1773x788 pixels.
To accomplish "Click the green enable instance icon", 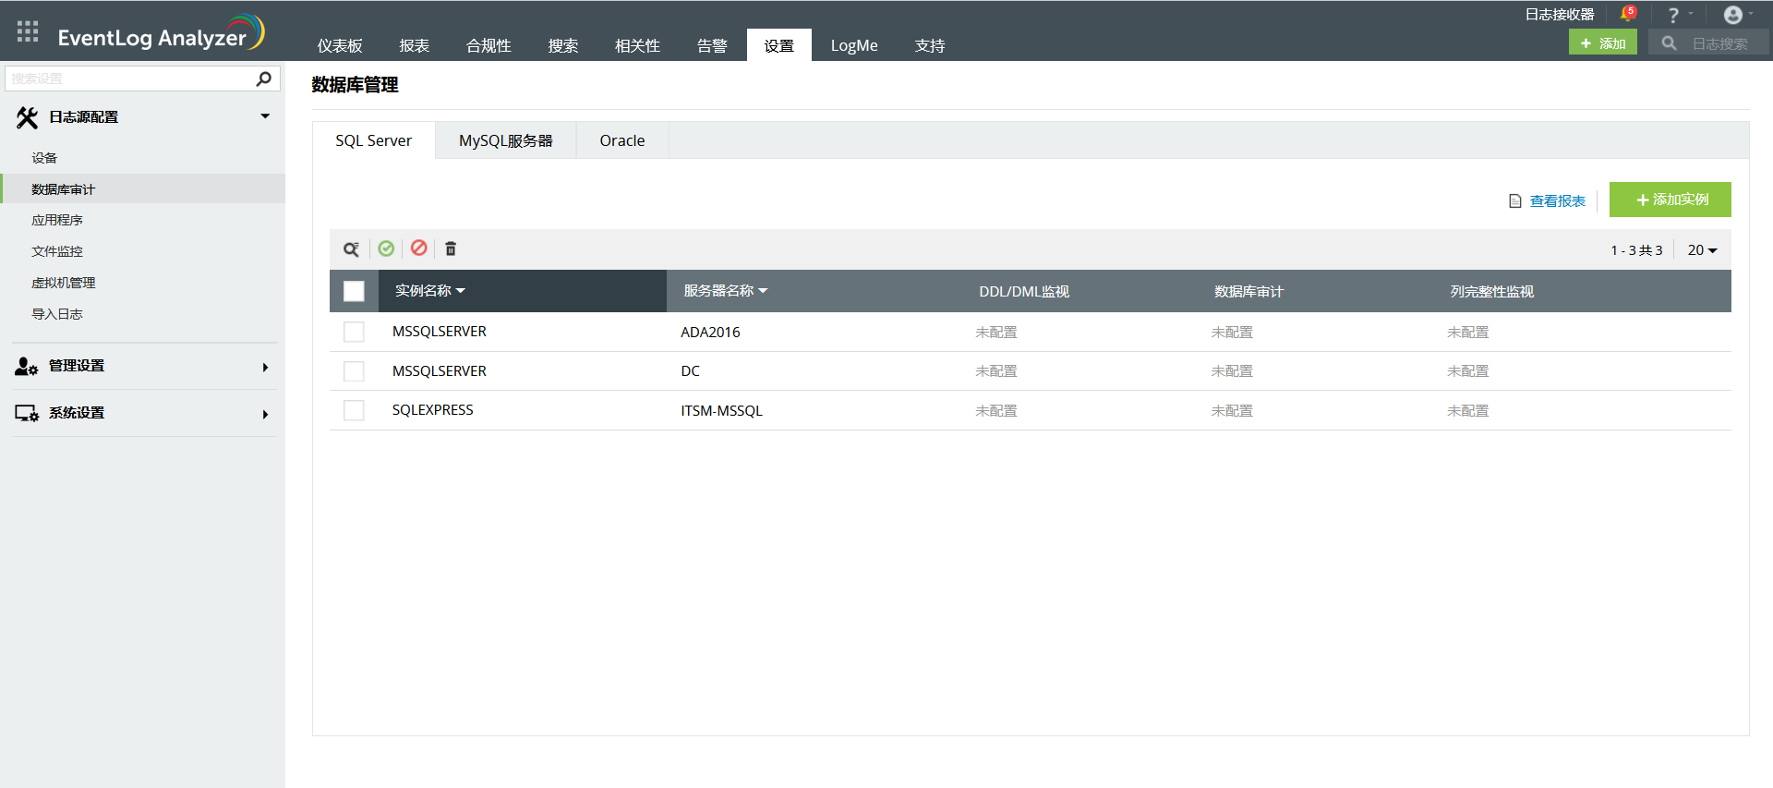I will coord(386,249).
